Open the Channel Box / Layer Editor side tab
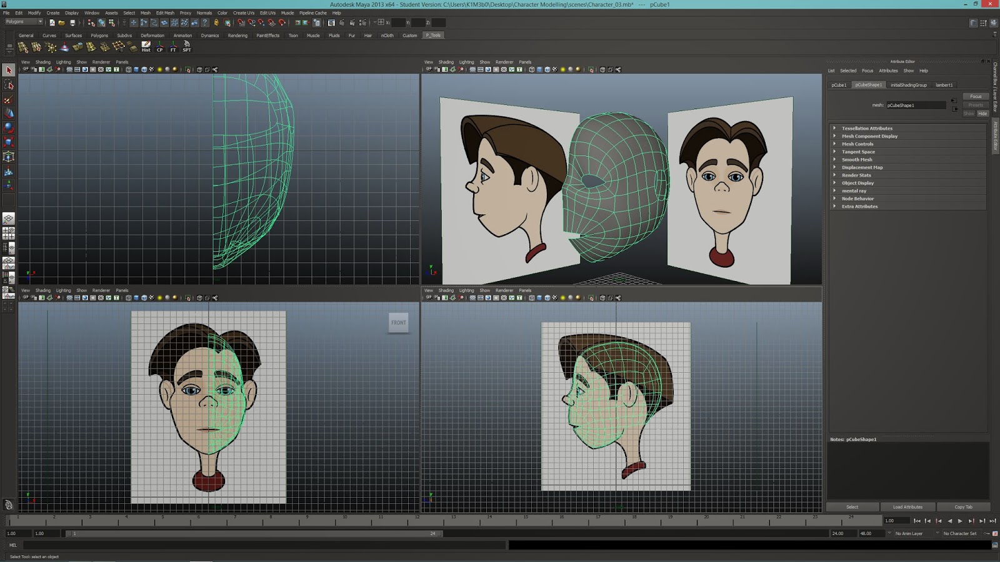Screen dimensions: 1000x562 [x=995, y=87]
